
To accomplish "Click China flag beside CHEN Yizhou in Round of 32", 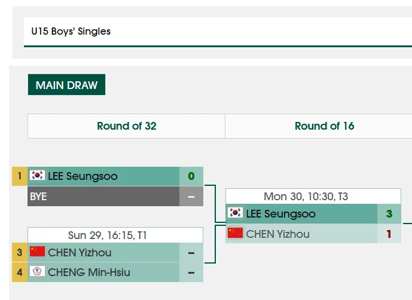I will [37, 252].
